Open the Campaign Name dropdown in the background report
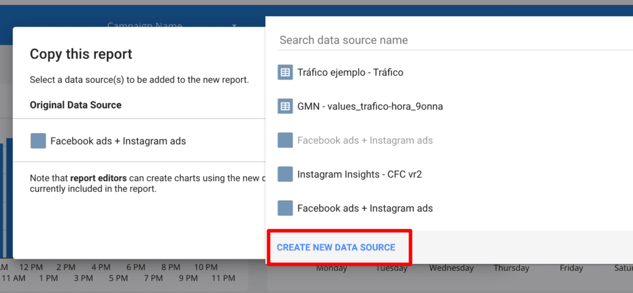The width and height of the screenshot is (633, 293). tap(172, 25)
